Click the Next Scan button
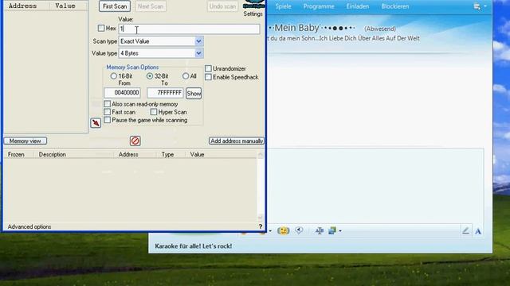 tap(151, 6)
